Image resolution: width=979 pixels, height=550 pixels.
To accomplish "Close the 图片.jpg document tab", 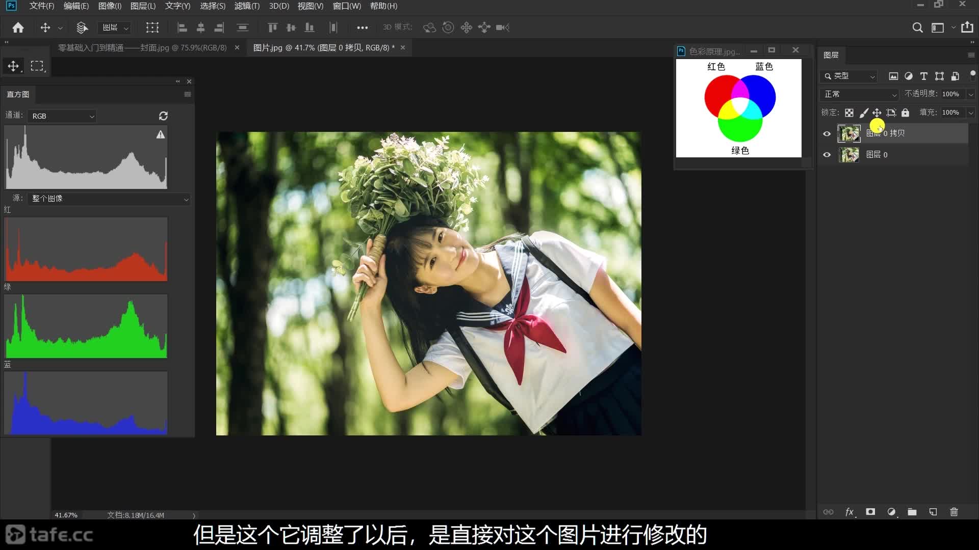I will tap(403, 47).
